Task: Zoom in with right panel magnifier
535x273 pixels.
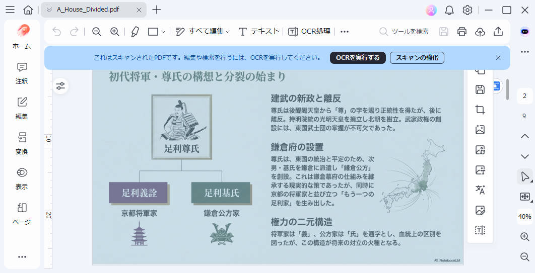Action: 525,237
